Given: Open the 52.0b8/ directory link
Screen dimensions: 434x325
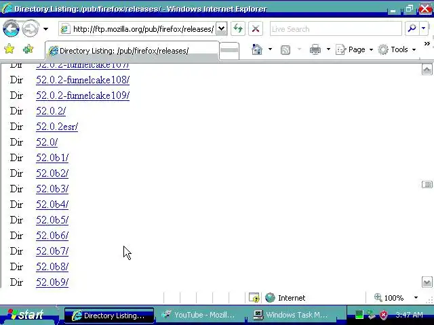Looking at the screenshot, I should tap(52, 267).
